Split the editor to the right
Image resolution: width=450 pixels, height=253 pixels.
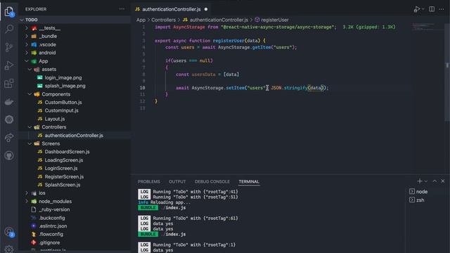[432, 9]
